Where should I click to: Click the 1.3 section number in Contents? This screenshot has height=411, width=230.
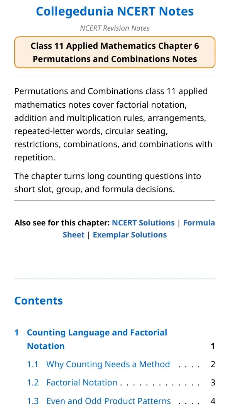tap(33, 401)
